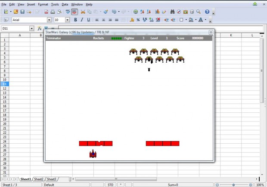Image resolution: width=267 pixels, height=187 pixels.
Task: Export directly as PDF icon
Action: click(x=46, y=12)
